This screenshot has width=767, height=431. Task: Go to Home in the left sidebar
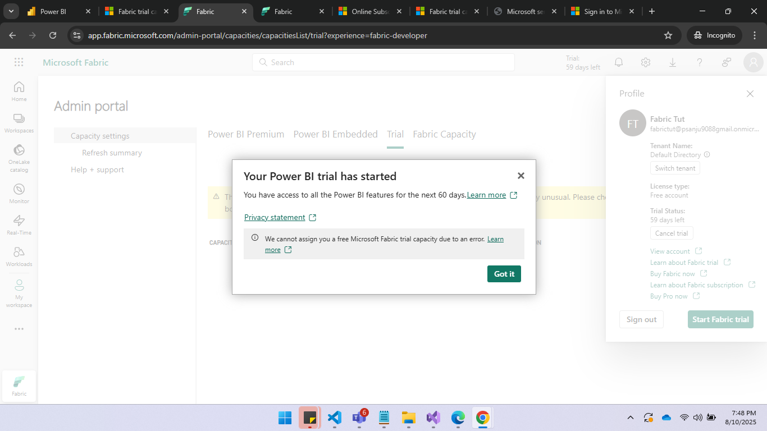click(x=19, y=91)
